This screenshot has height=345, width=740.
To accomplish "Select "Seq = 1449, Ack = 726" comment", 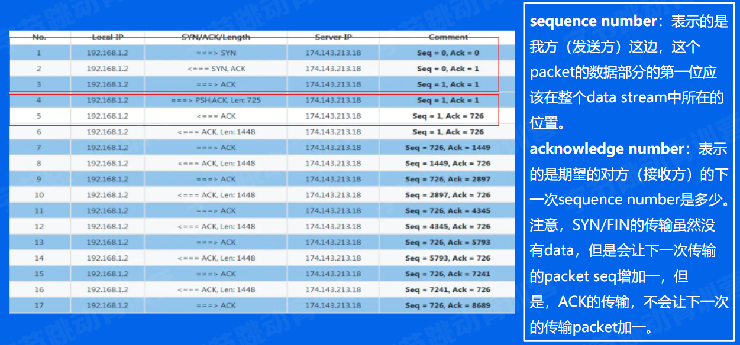I will point(448,164).
